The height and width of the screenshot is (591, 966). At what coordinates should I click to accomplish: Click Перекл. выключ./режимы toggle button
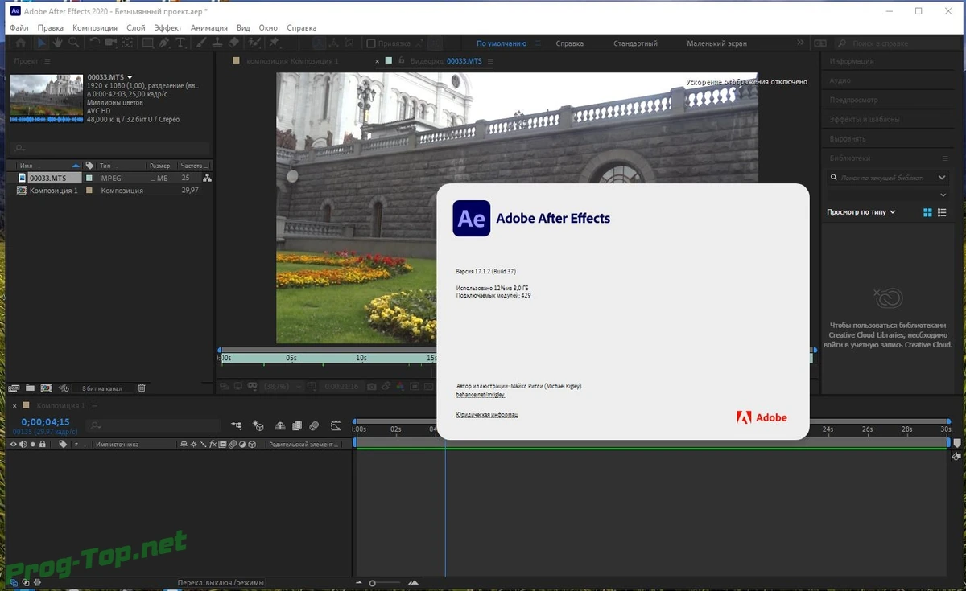[x=221, y=582]
